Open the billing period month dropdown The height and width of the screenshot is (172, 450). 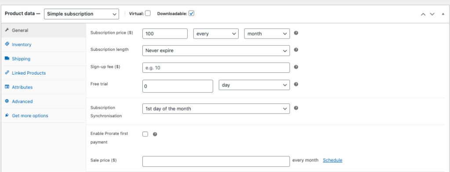pos(267,33)
